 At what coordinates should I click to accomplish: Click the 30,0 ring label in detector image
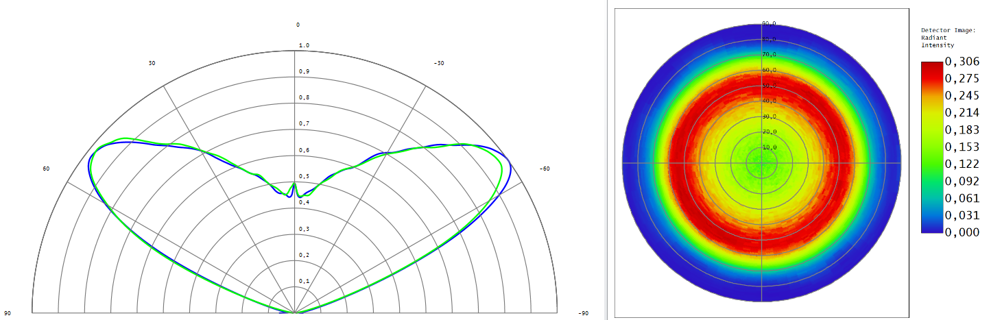770,116
